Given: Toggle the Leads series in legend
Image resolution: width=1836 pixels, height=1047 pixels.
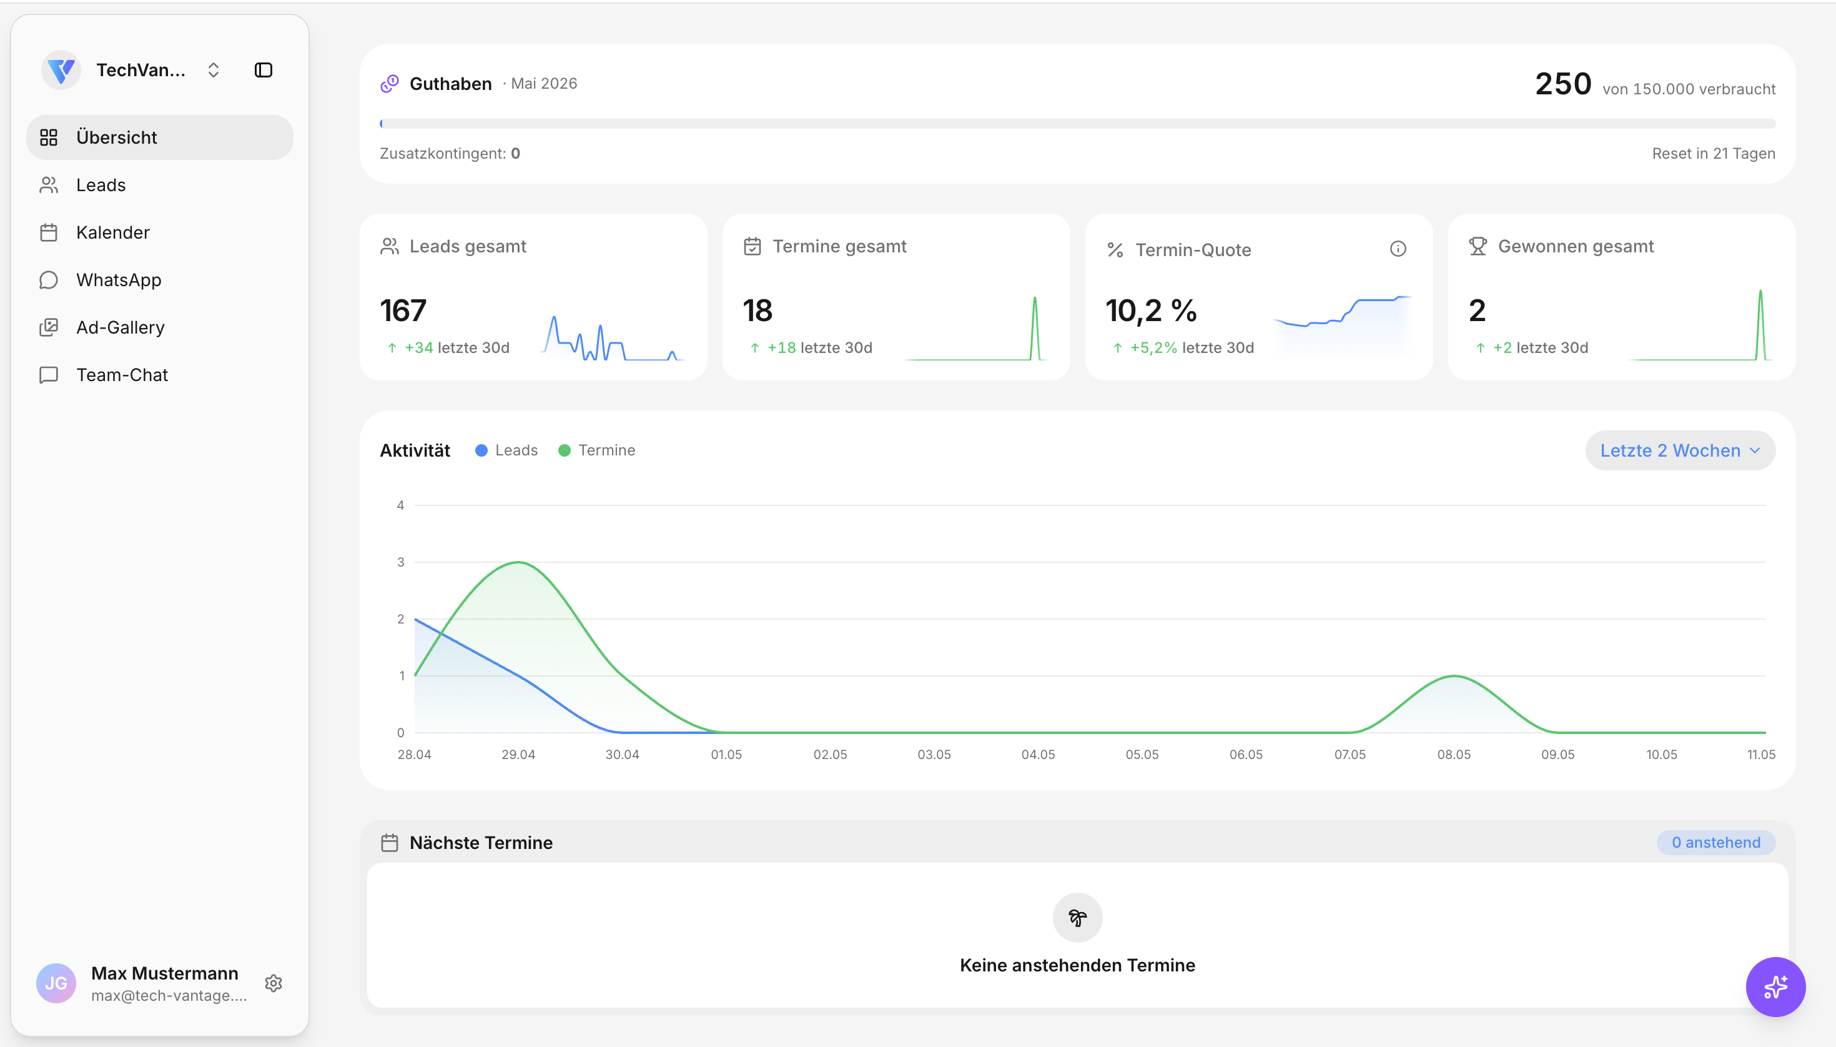Looking at the screenshot, I should pyautogui.click(x=507, y=450).
